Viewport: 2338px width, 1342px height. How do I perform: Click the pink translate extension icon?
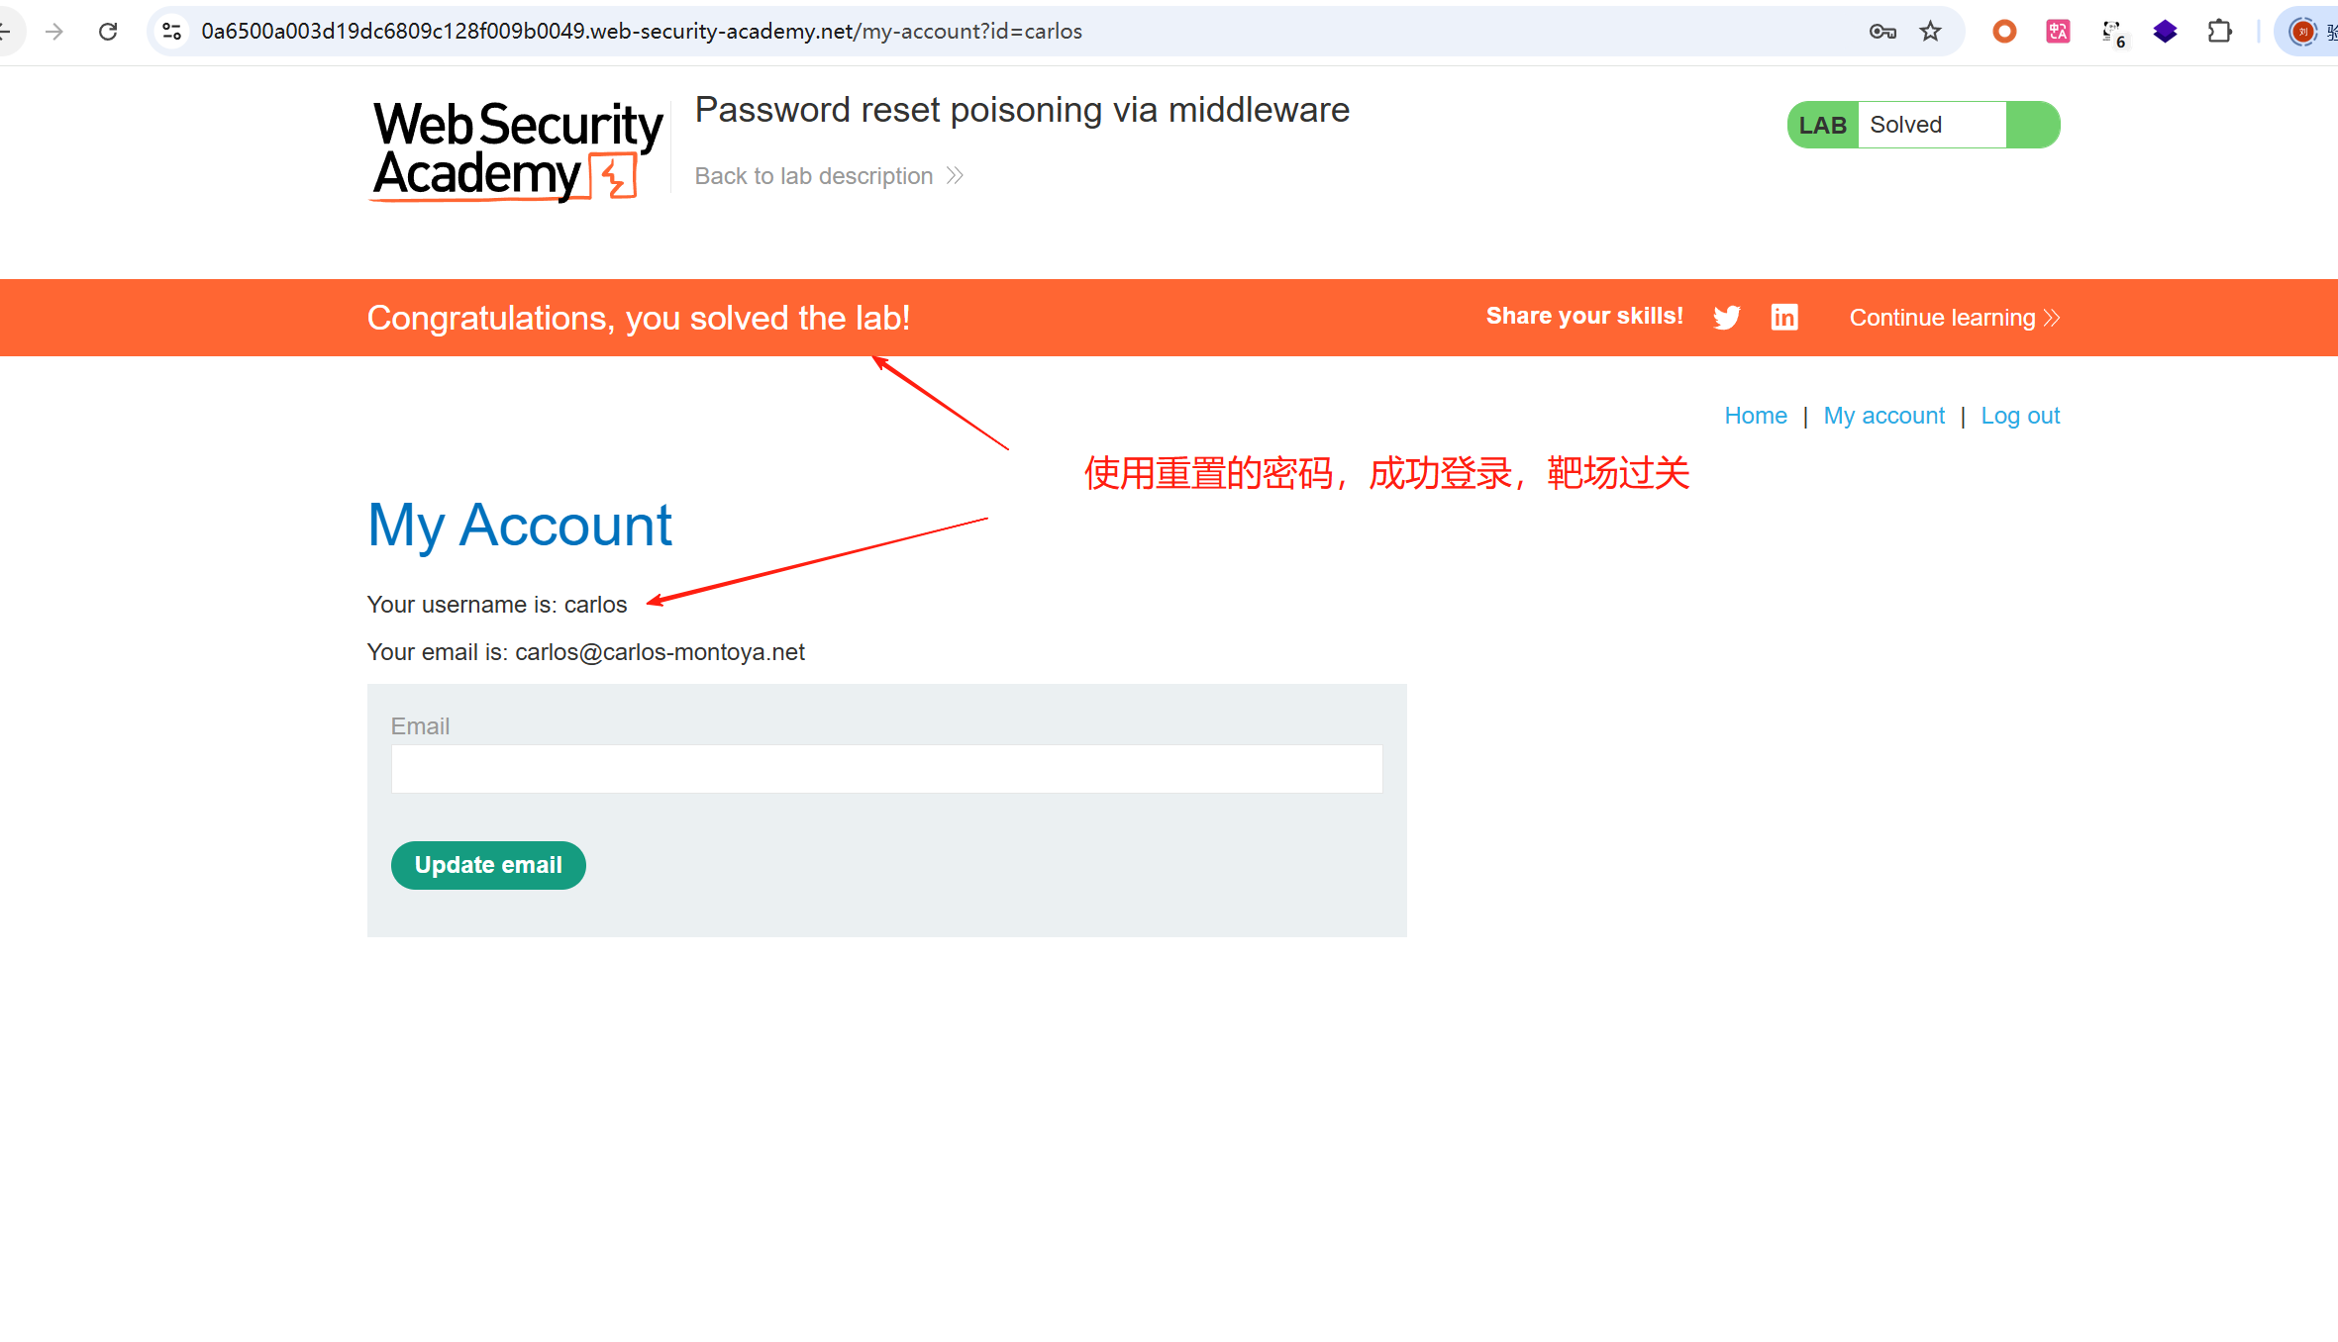[2058, 32]
